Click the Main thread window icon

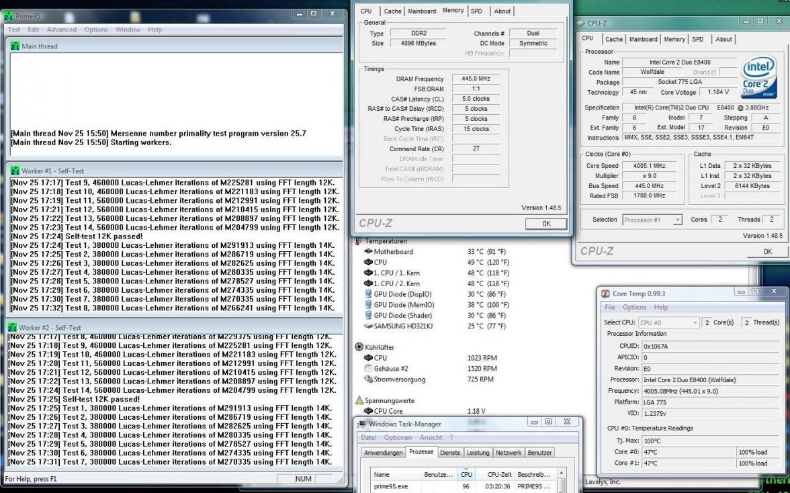click(x=15, y=46)
